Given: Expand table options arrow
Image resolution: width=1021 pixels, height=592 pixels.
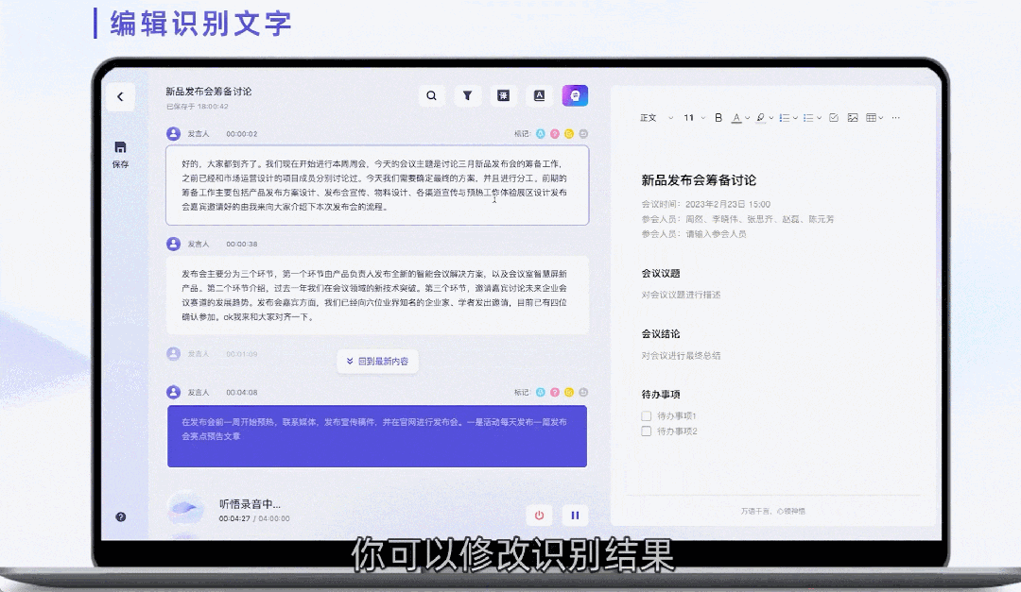Looking at the screenshot, I should (881, 118).
